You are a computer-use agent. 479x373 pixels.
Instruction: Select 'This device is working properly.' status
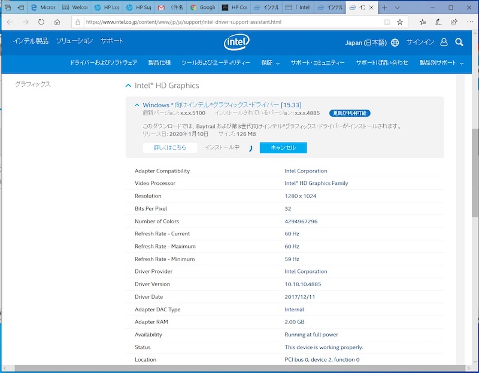(324, 347)
